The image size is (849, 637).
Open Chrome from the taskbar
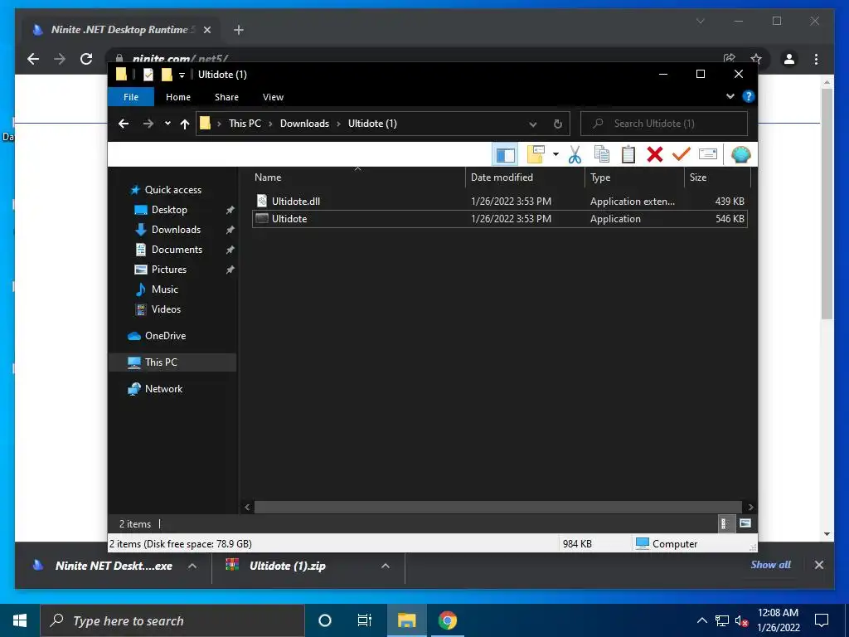click(x=448, y=620)
